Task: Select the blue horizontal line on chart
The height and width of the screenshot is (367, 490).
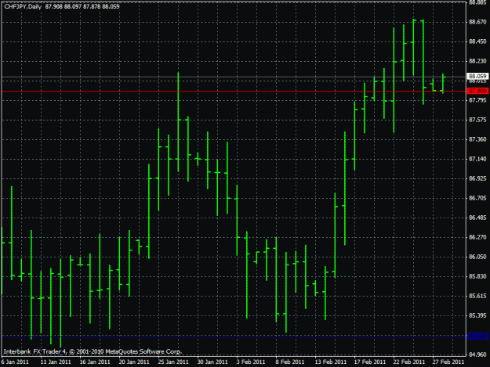Action: (x=234, y=336)
